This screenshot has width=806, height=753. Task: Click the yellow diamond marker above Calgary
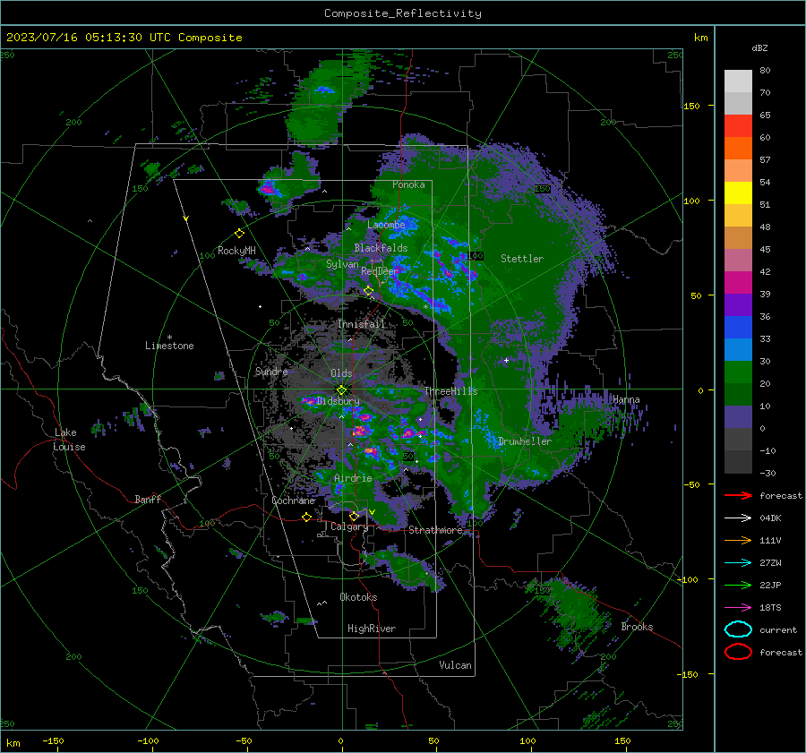point(354,516)
